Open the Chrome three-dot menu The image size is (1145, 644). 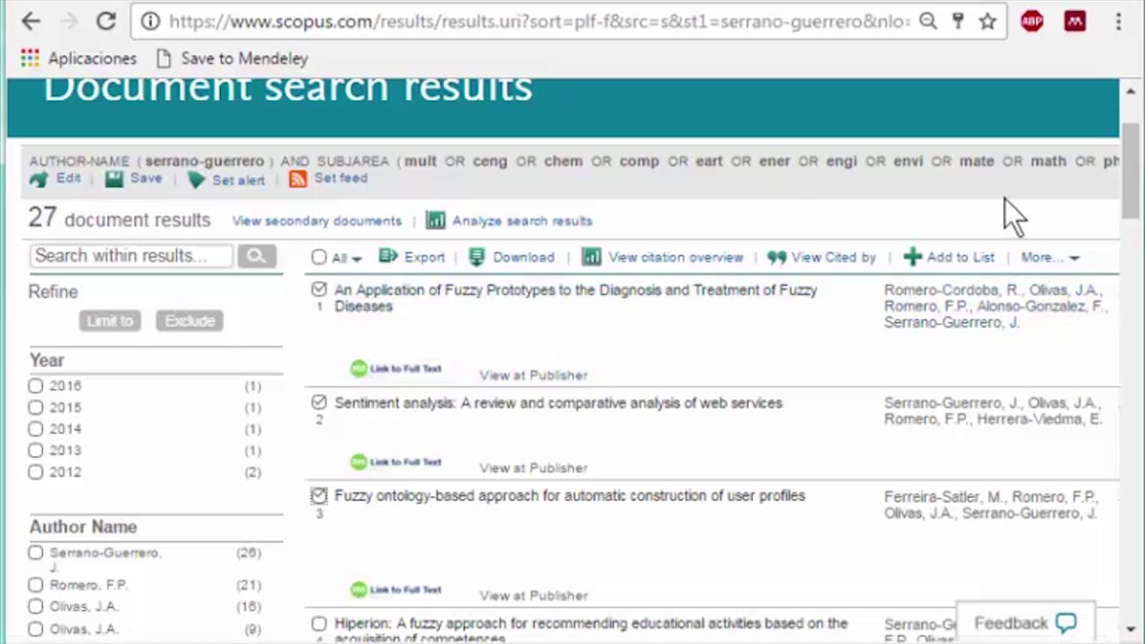point(1118,21)
